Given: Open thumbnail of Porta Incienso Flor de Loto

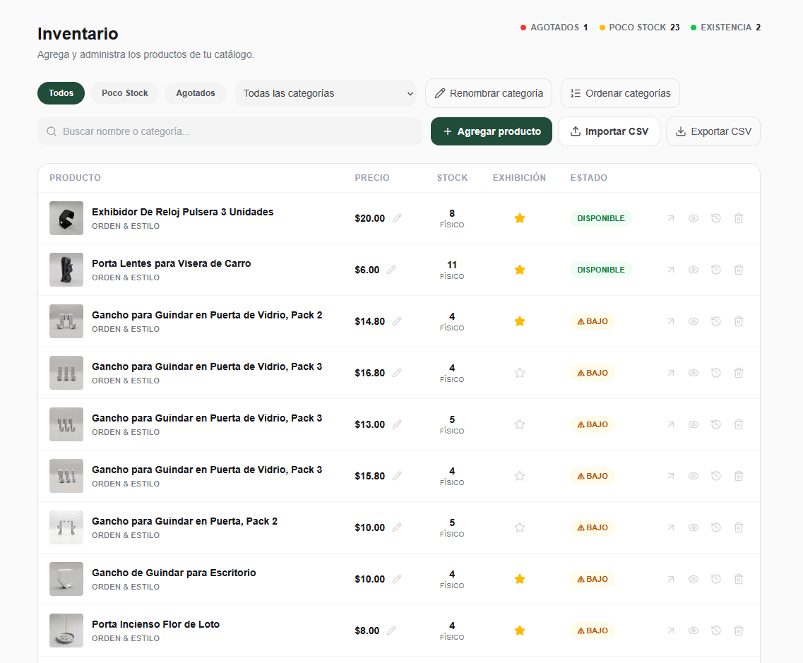Looking at the screenshot, I should 66,631.
